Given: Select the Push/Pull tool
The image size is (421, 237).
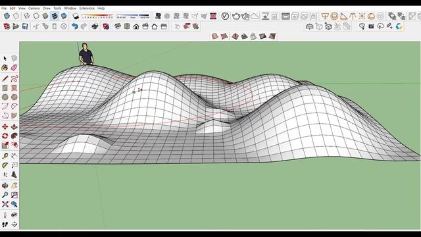Looking at the screenshot, I should pyautogui.click(x=14, y=126).
